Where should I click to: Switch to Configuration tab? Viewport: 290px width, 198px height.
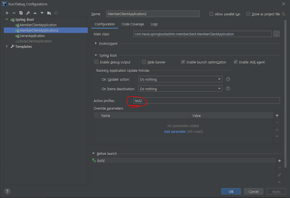tap(105, 24)
